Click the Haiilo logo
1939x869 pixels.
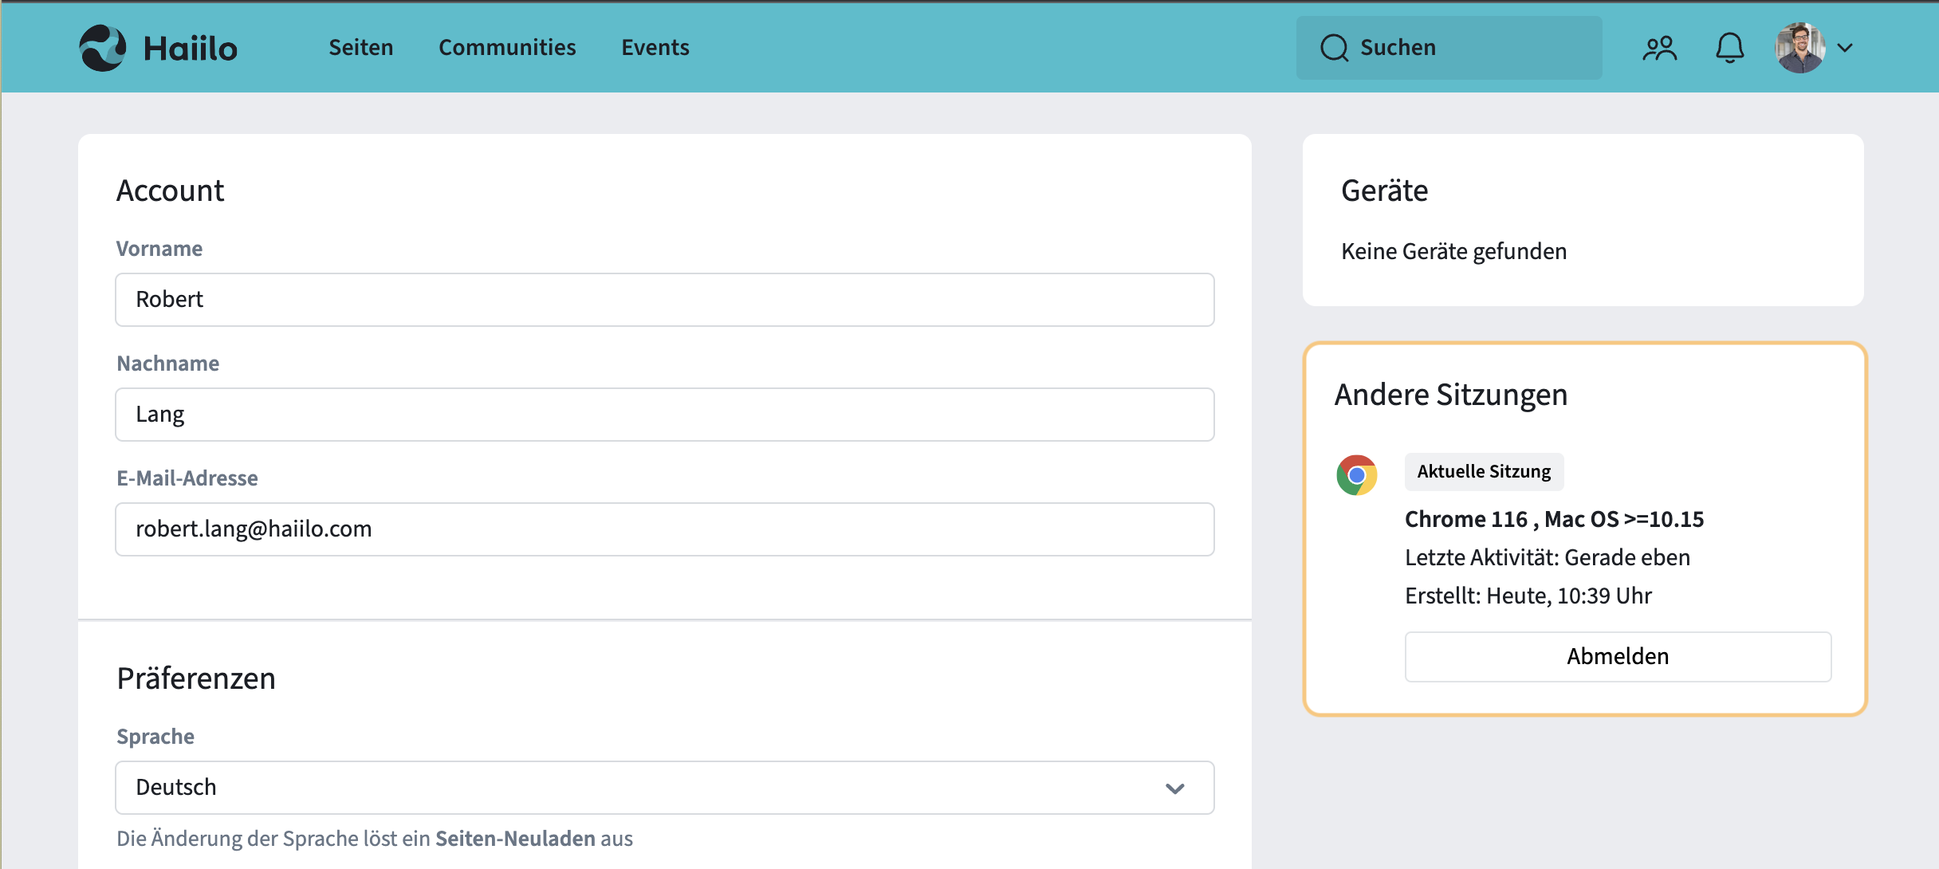pyautogui.click(x=158, y=48)
